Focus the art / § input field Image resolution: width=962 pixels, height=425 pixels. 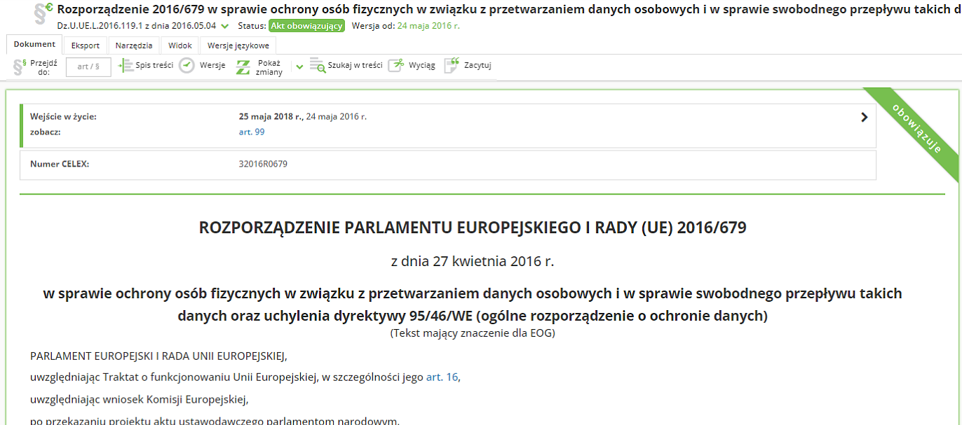pos(88,67)
